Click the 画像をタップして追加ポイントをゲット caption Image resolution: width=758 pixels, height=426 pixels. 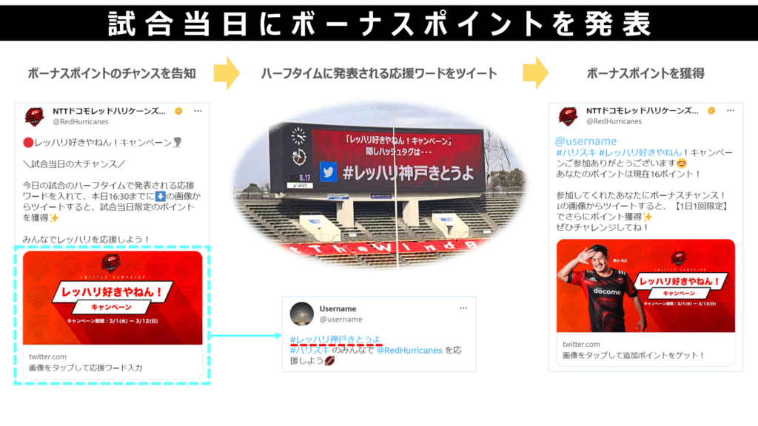pos(634,356)
